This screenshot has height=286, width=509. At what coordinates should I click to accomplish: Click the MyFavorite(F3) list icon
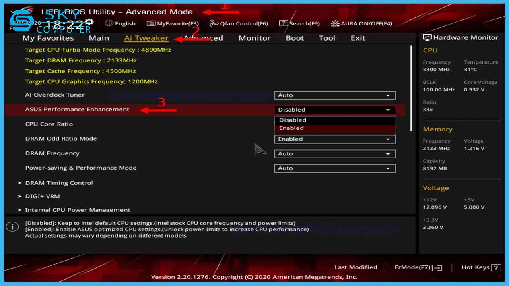[151, 23]
